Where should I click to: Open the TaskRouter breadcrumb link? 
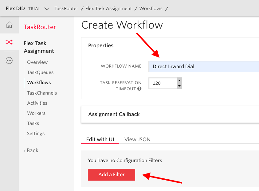[x=66, y=9]
